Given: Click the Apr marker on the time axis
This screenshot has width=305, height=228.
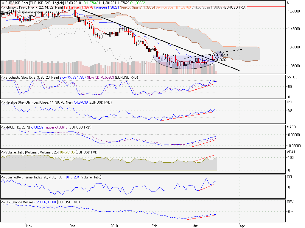Looking at the screenshot, I should pyautogui.click(x=242, y=226).
